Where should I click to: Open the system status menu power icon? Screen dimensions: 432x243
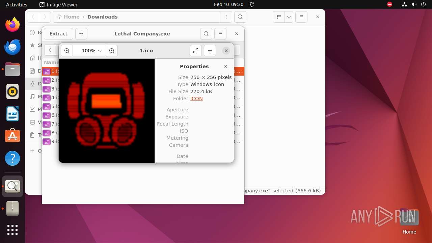424,5
